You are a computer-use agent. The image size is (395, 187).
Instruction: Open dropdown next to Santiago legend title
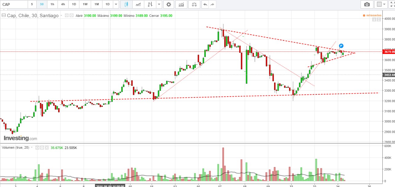(61, 16)
